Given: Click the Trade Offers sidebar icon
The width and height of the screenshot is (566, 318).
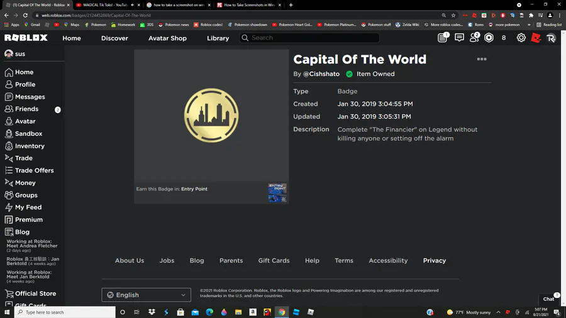Looking at the screenshot, I should 9,170.
